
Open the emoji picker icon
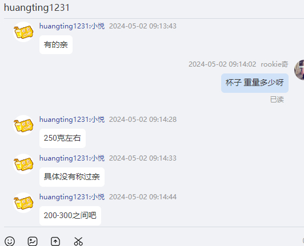pos(10,241)
